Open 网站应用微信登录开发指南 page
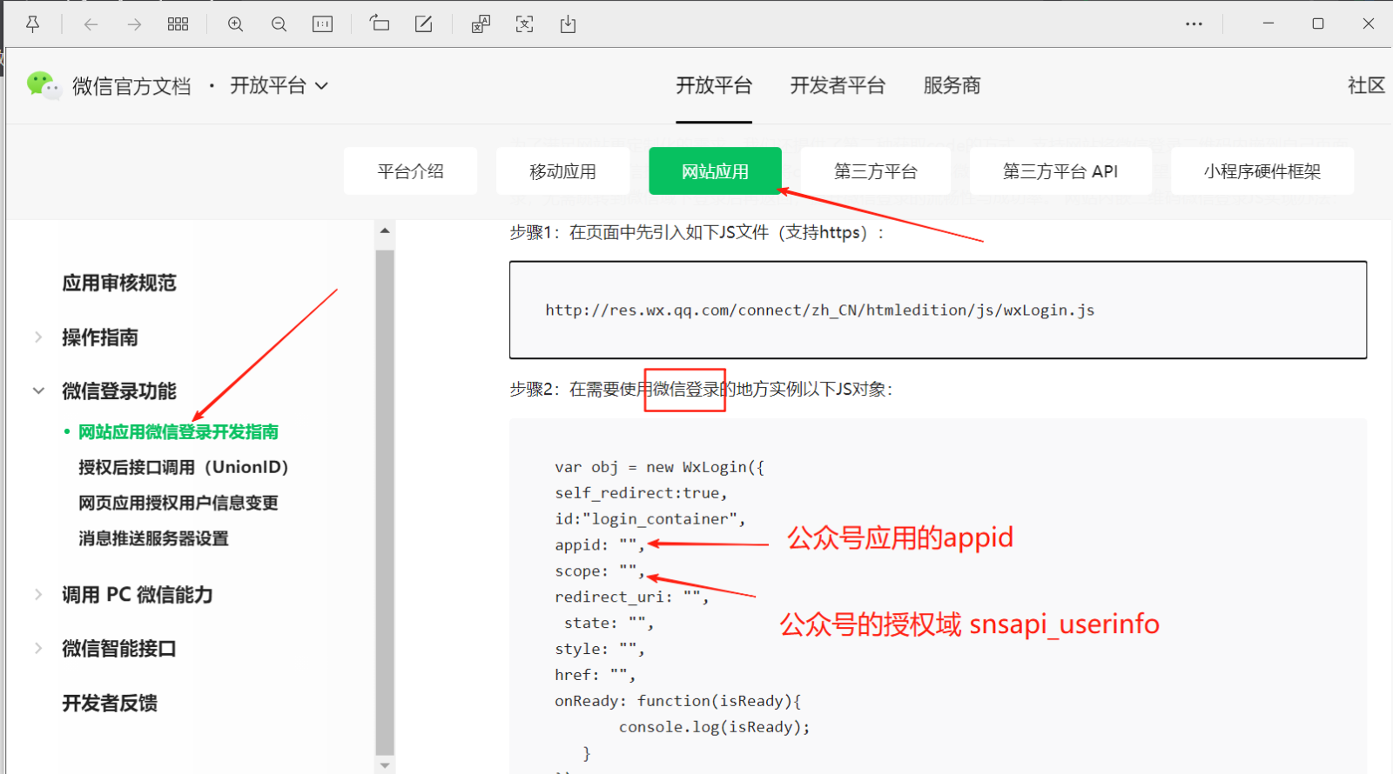1393x774 pixels. coord(178,432)
